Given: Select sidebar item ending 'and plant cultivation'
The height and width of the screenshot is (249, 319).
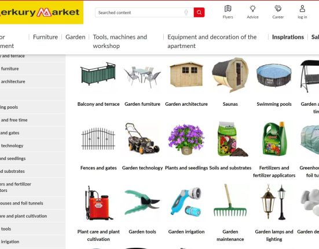Looking at the screenshot, I should coord(23,216).
